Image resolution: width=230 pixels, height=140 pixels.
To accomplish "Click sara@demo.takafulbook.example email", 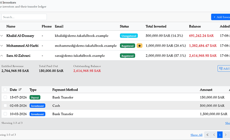I will [x=80, y=56].
